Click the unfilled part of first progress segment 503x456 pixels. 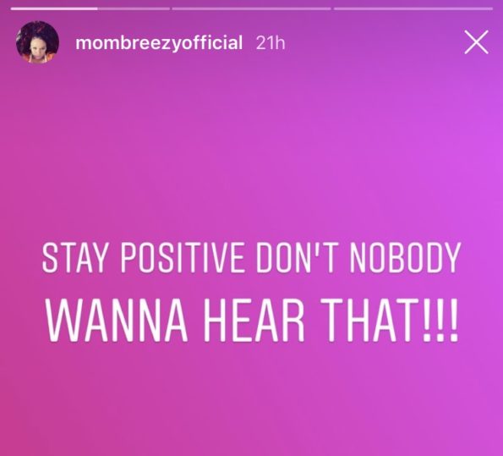(134, 8)
